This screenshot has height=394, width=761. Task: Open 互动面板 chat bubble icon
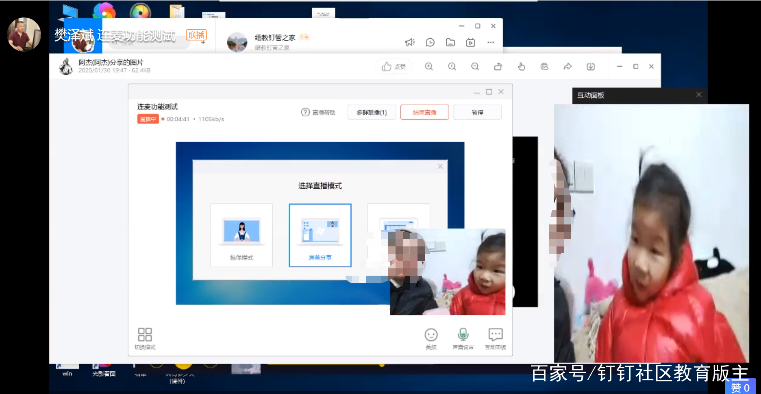coord(496,339)
